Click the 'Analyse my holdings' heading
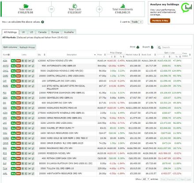The image size is (194, 183). coord(164,4)
